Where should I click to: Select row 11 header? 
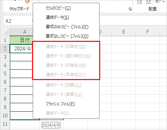(x=5, y=124)
